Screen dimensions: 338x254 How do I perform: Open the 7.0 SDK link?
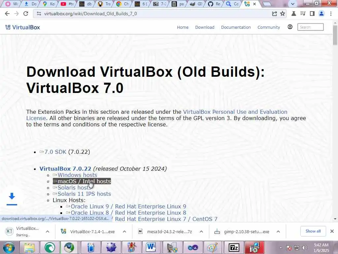(x=55, y=152)
